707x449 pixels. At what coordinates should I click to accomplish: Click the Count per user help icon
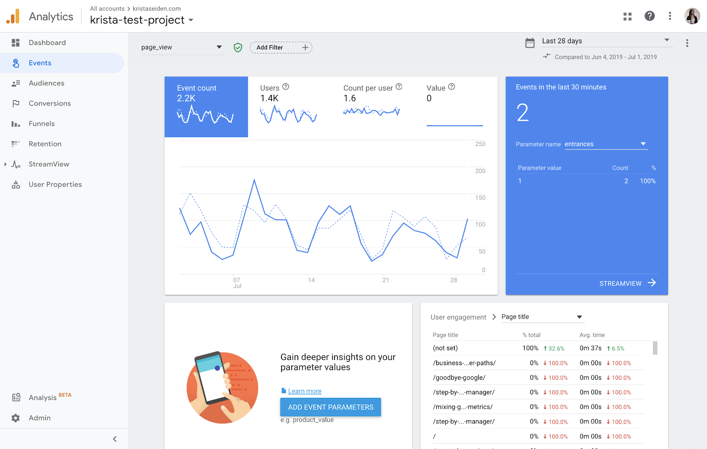tap(399, 87)
